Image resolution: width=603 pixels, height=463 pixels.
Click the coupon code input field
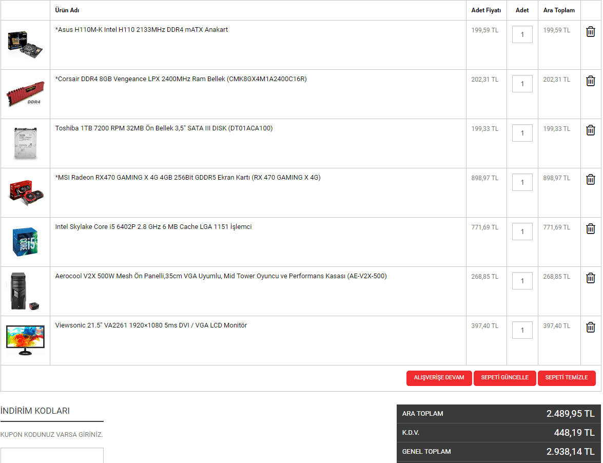(x=52, y=455)
